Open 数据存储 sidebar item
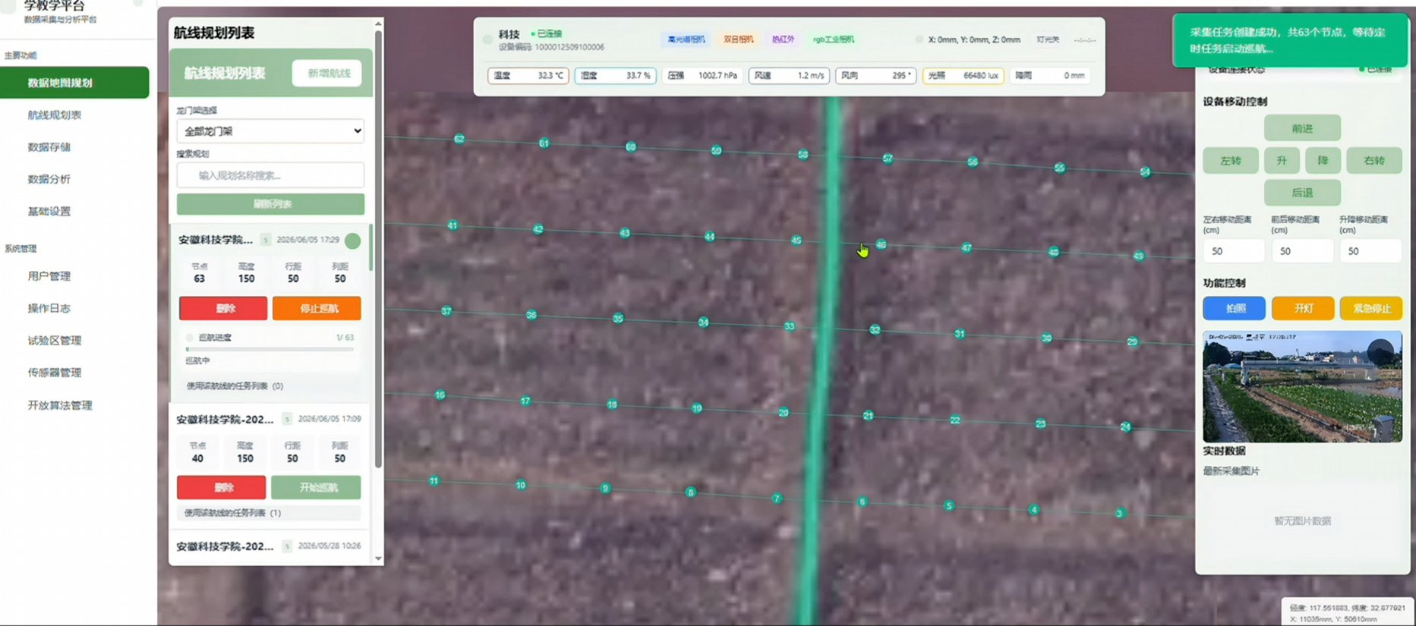1416x626 pixels. click(49, 147)
